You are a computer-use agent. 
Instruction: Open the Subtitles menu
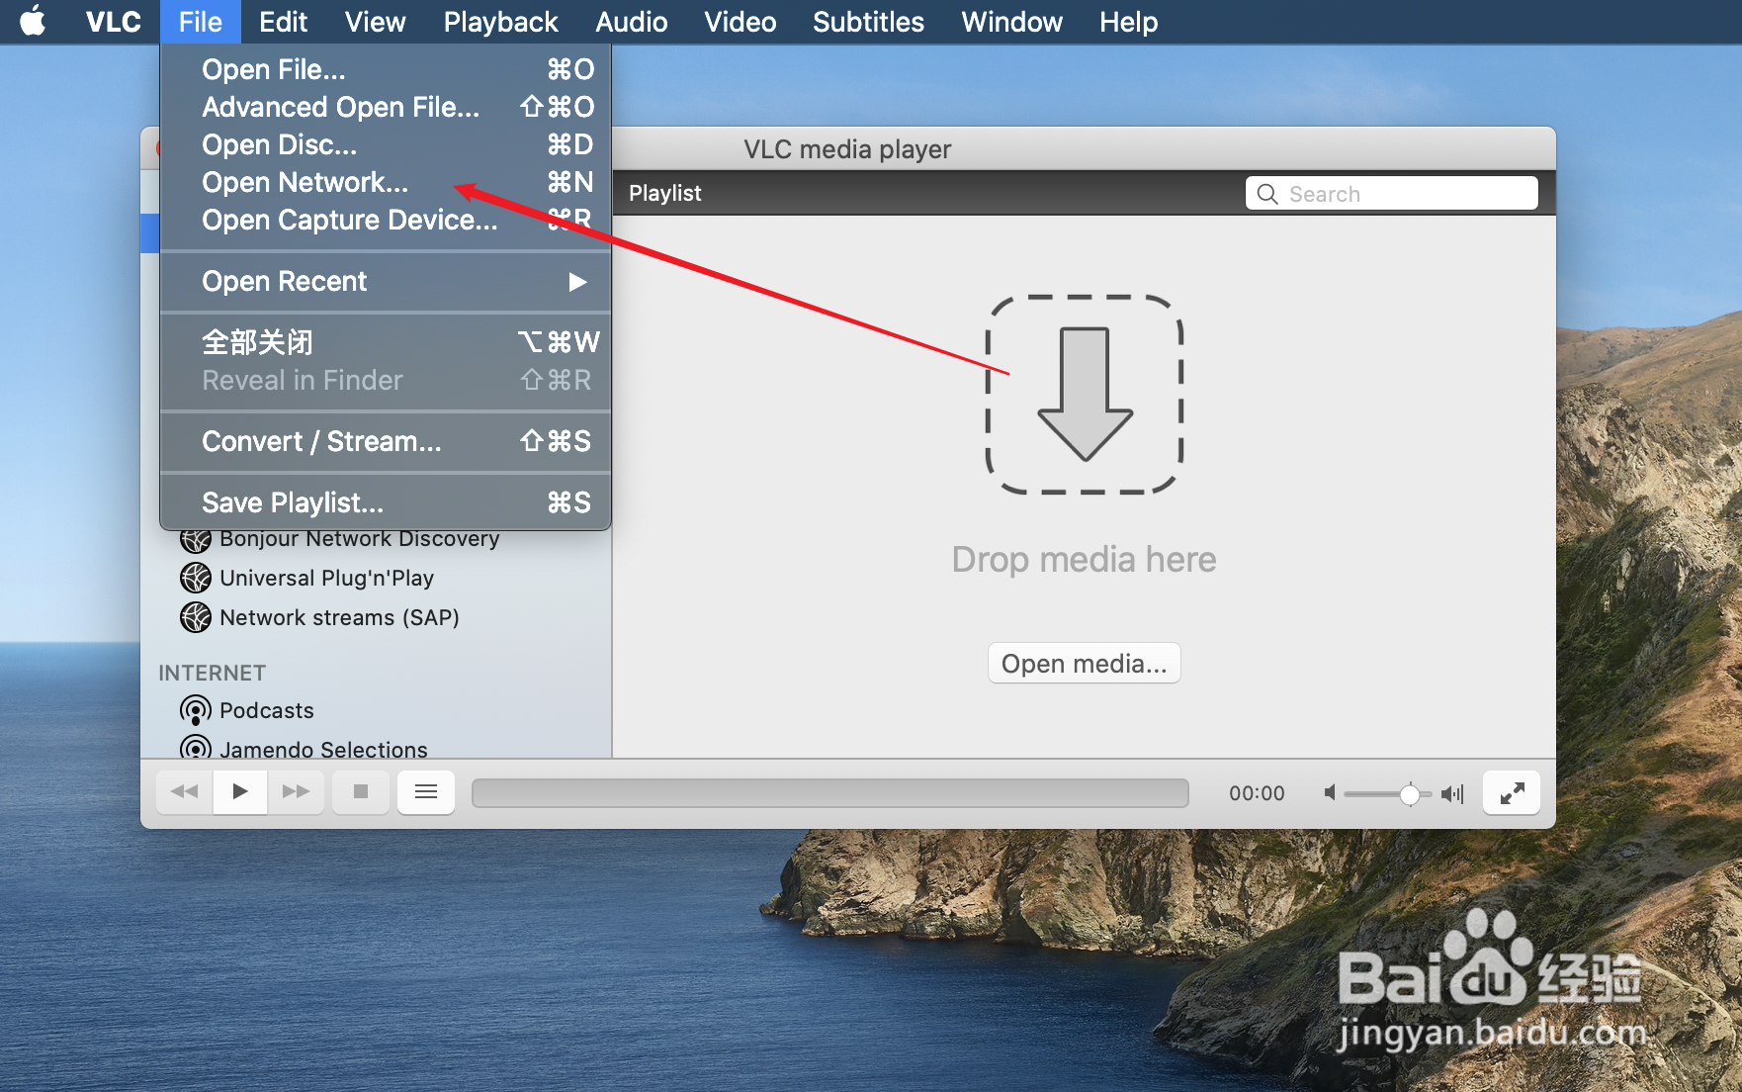click(x=869, y=22)
